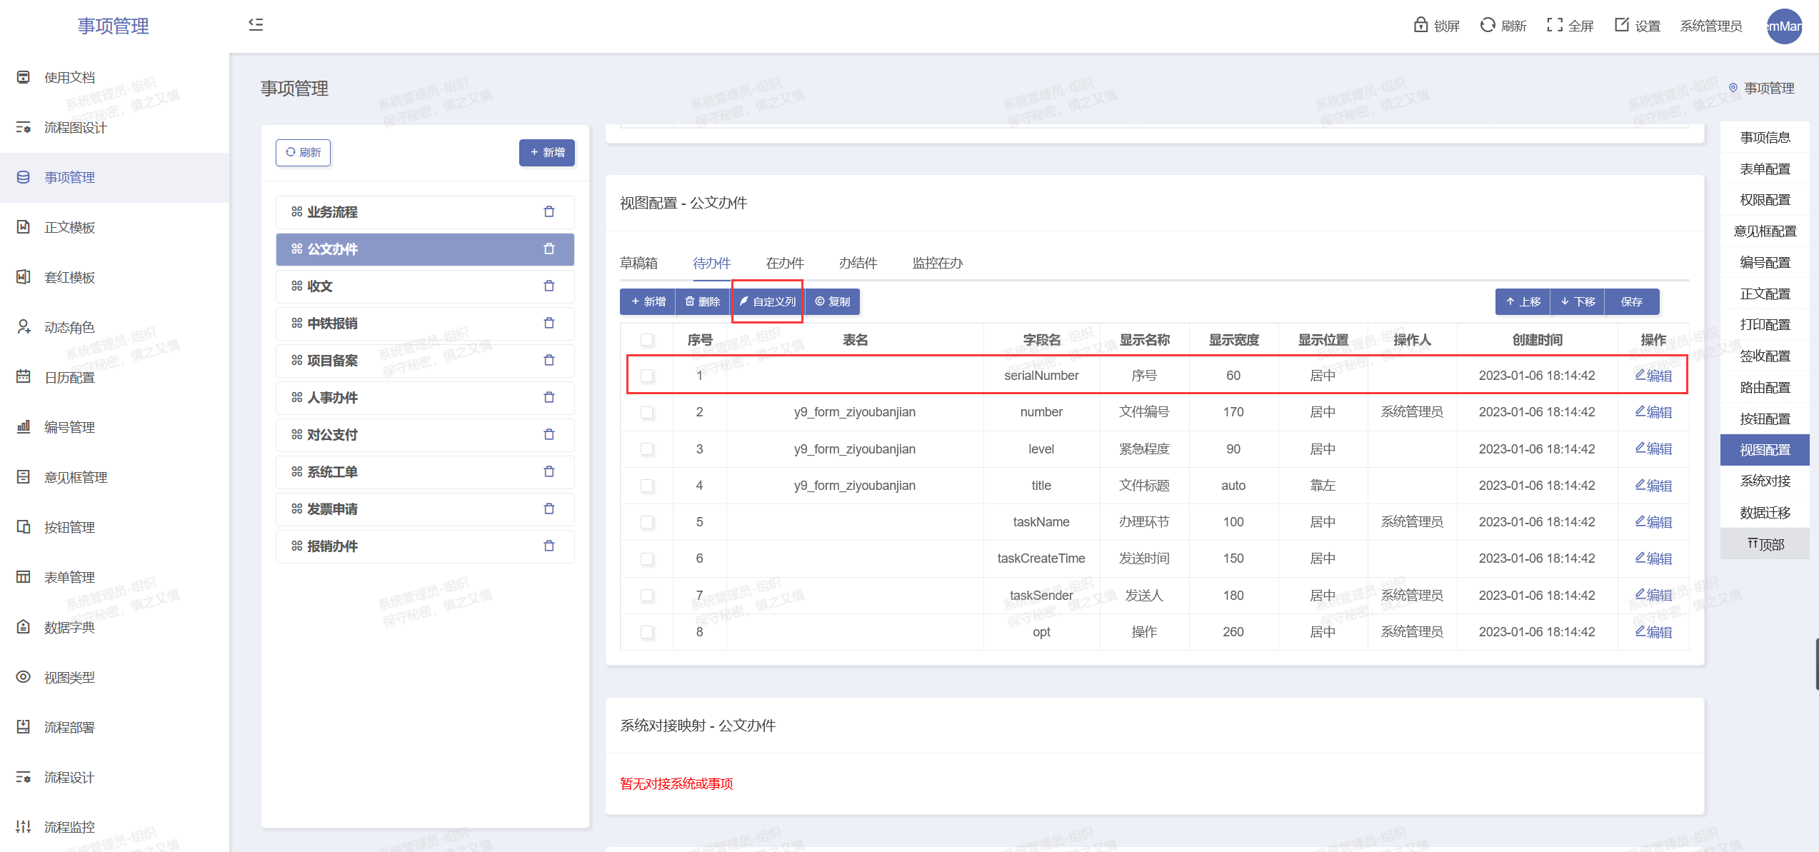1819x852 pixels.
Task: Delete the 中铁报销 item with trash icon
Action: 549,323
